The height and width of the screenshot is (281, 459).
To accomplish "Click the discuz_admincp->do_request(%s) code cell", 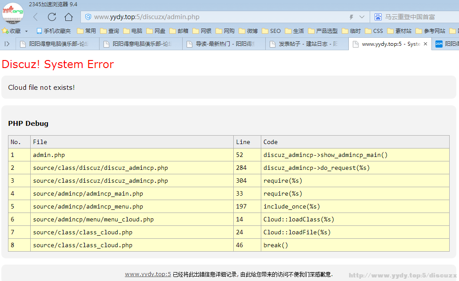I will [355, 168].
